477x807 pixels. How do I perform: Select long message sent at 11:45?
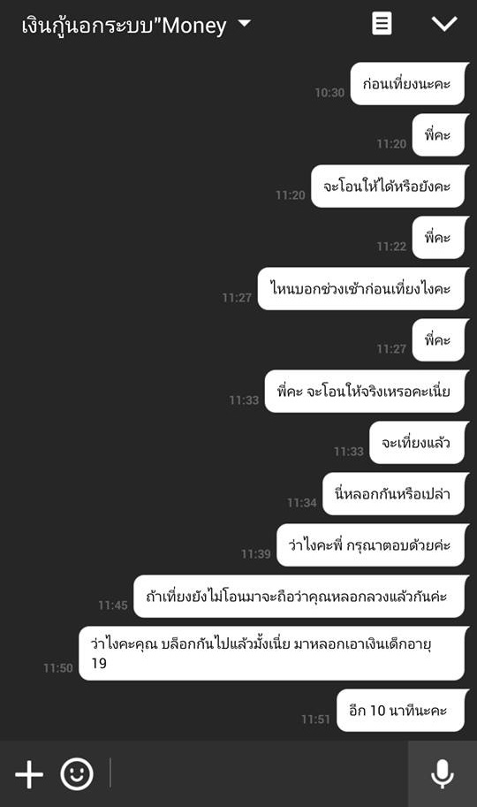(x=300, y=597)
